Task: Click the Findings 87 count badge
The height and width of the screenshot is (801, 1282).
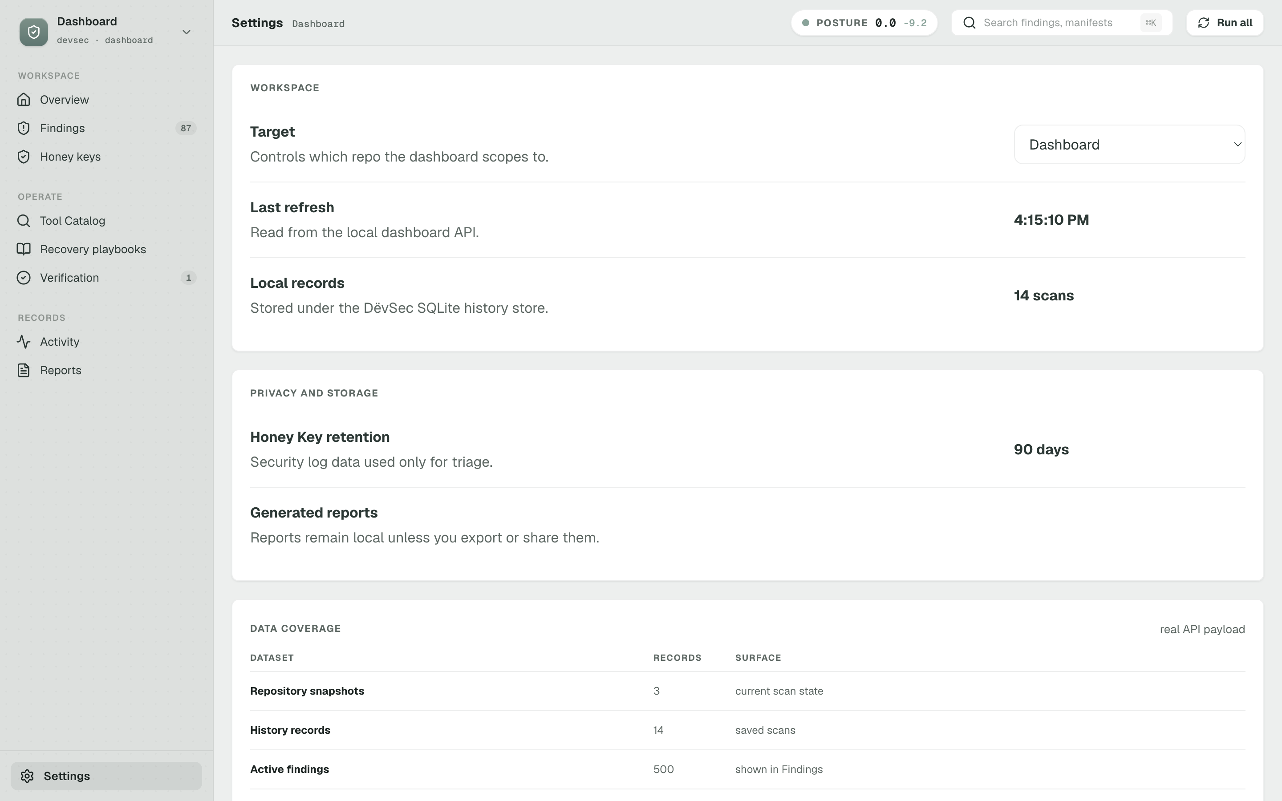Action: tap(186, 128)
